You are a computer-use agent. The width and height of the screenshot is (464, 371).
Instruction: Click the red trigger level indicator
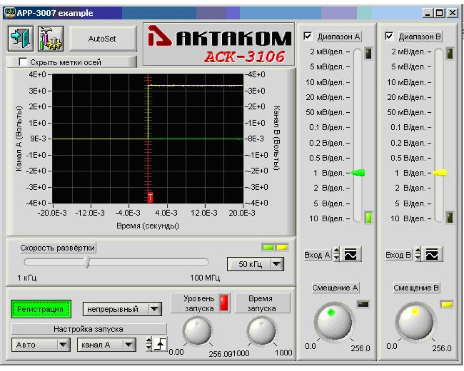click(224, 303)
